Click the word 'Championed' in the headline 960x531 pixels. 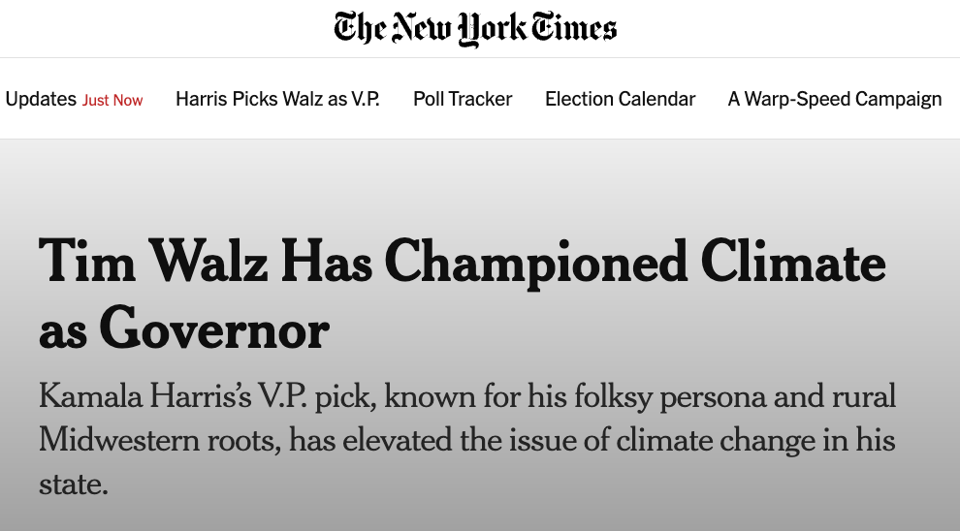[535, 265]
